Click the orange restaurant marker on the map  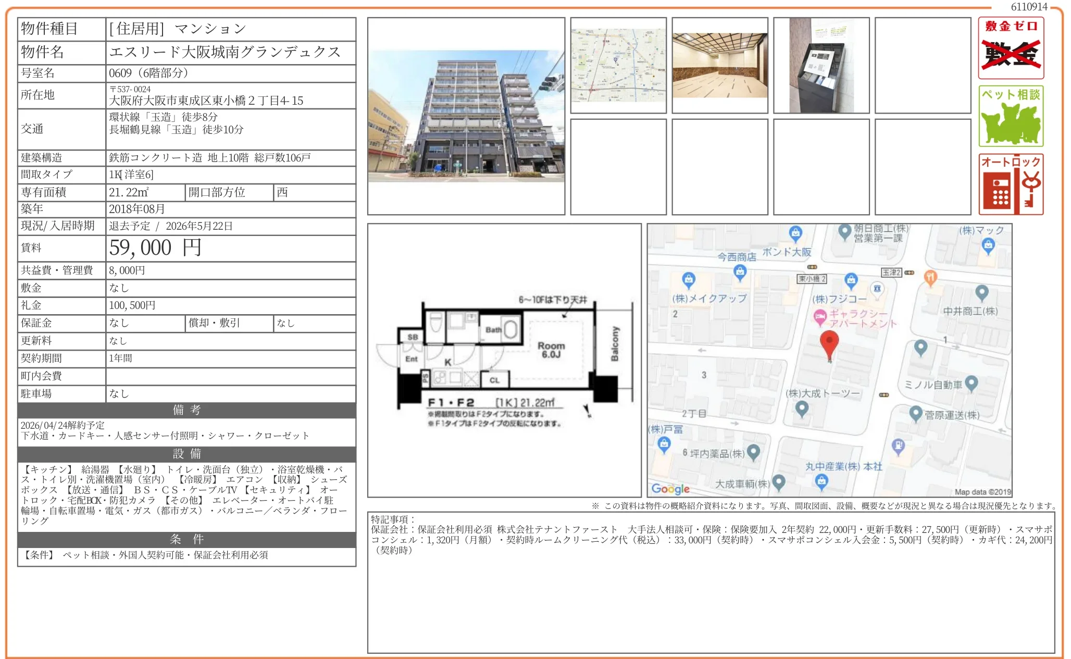point(930,277)
